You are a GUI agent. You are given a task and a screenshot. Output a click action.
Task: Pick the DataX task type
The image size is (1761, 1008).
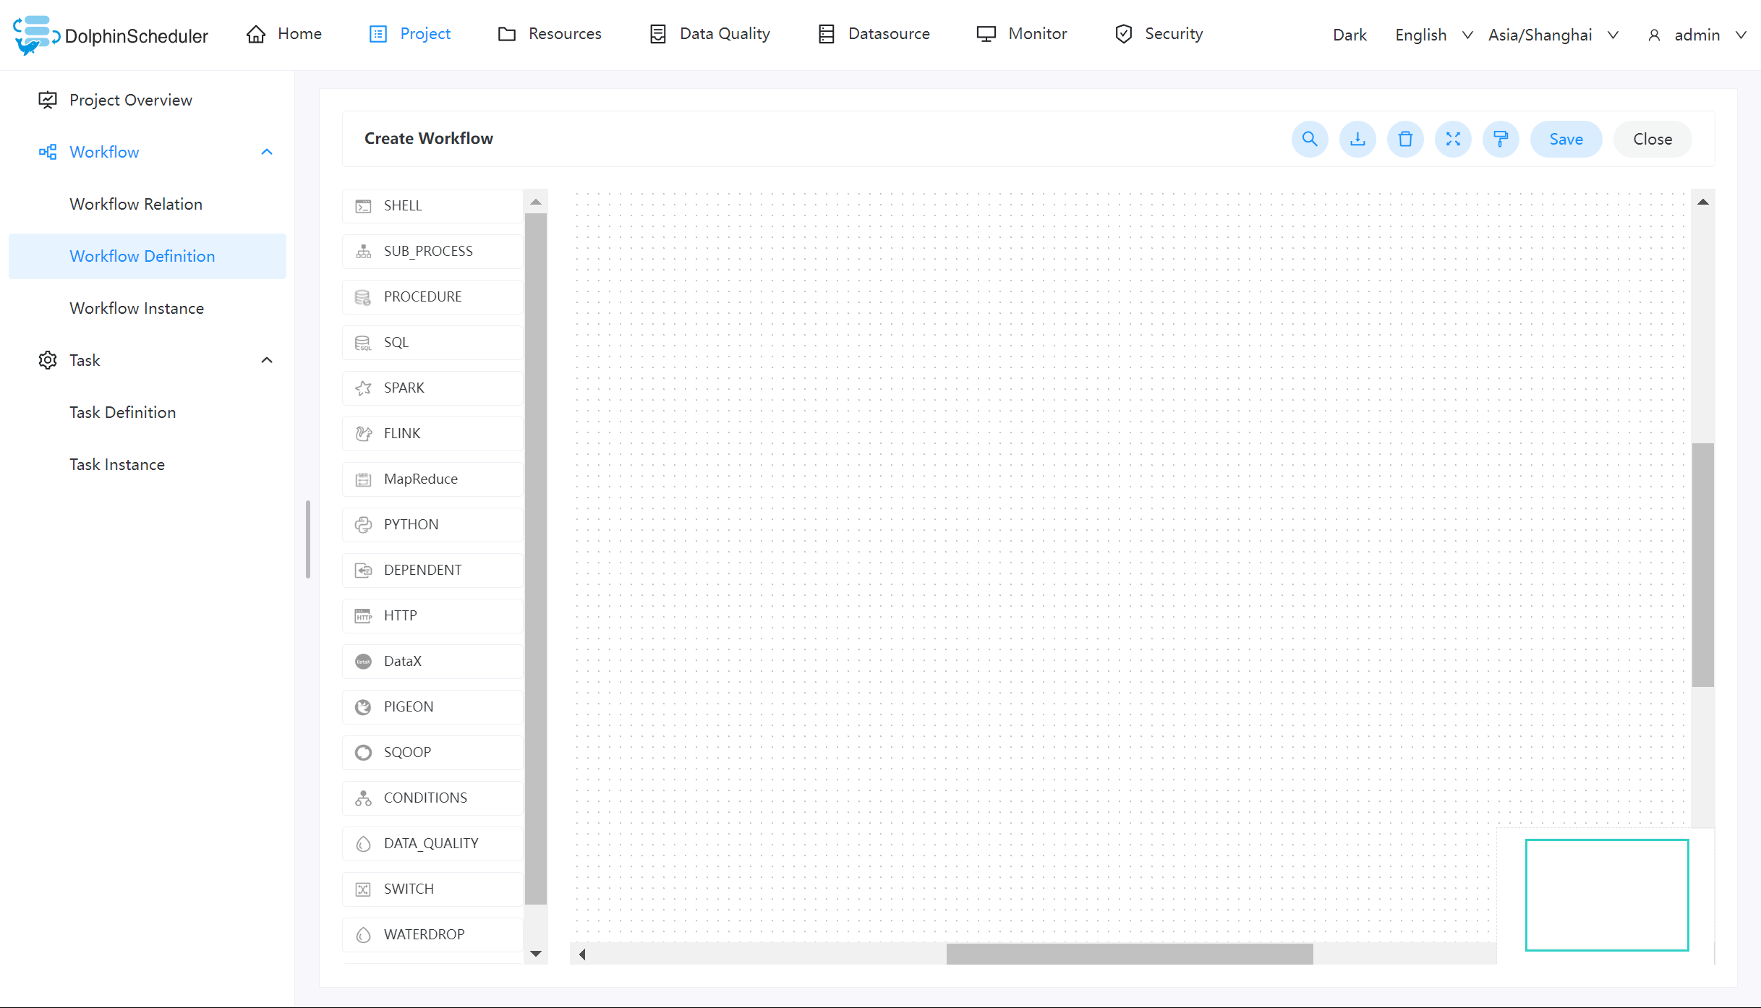pos(432,661)
